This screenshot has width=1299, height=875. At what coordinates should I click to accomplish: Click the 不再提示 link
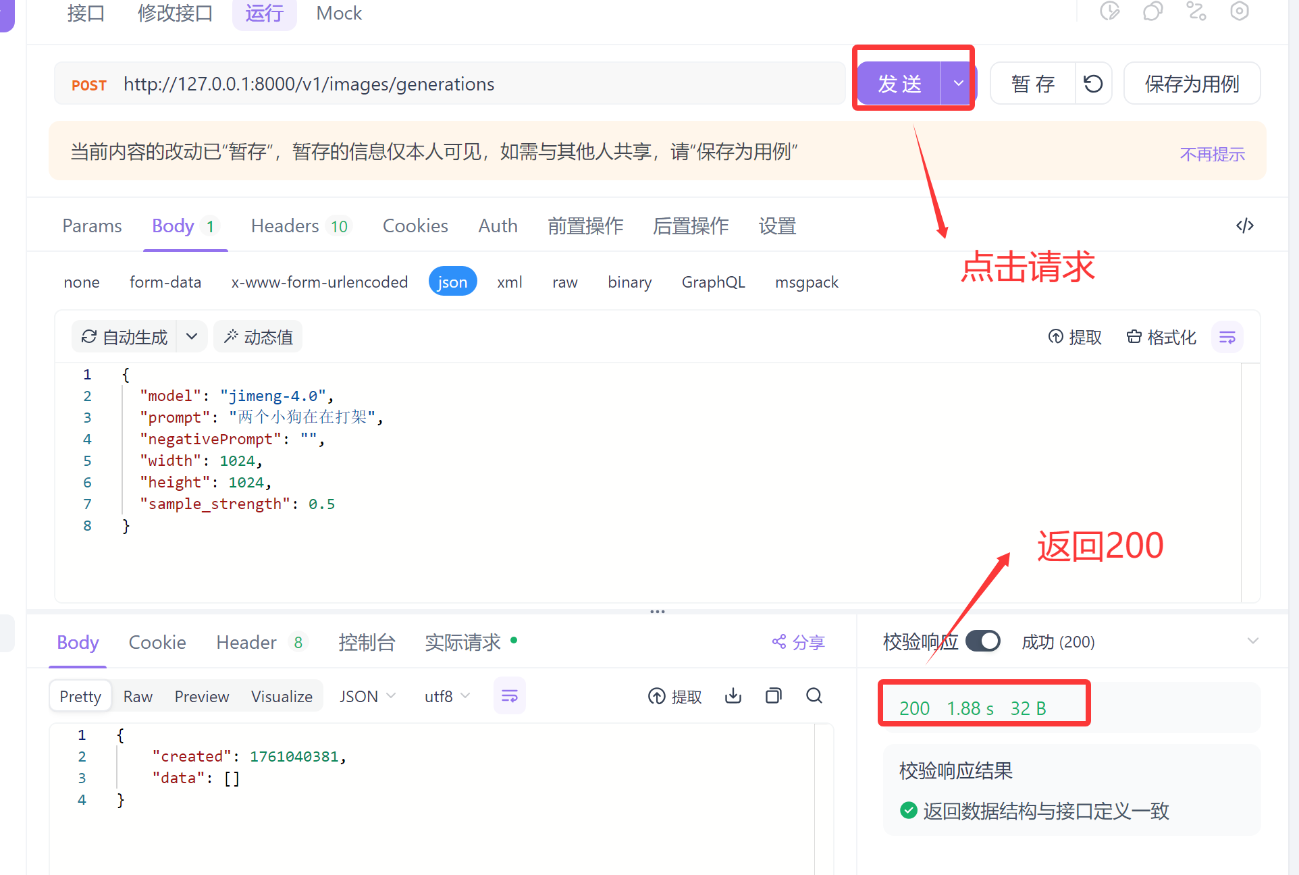point(1212,155)
